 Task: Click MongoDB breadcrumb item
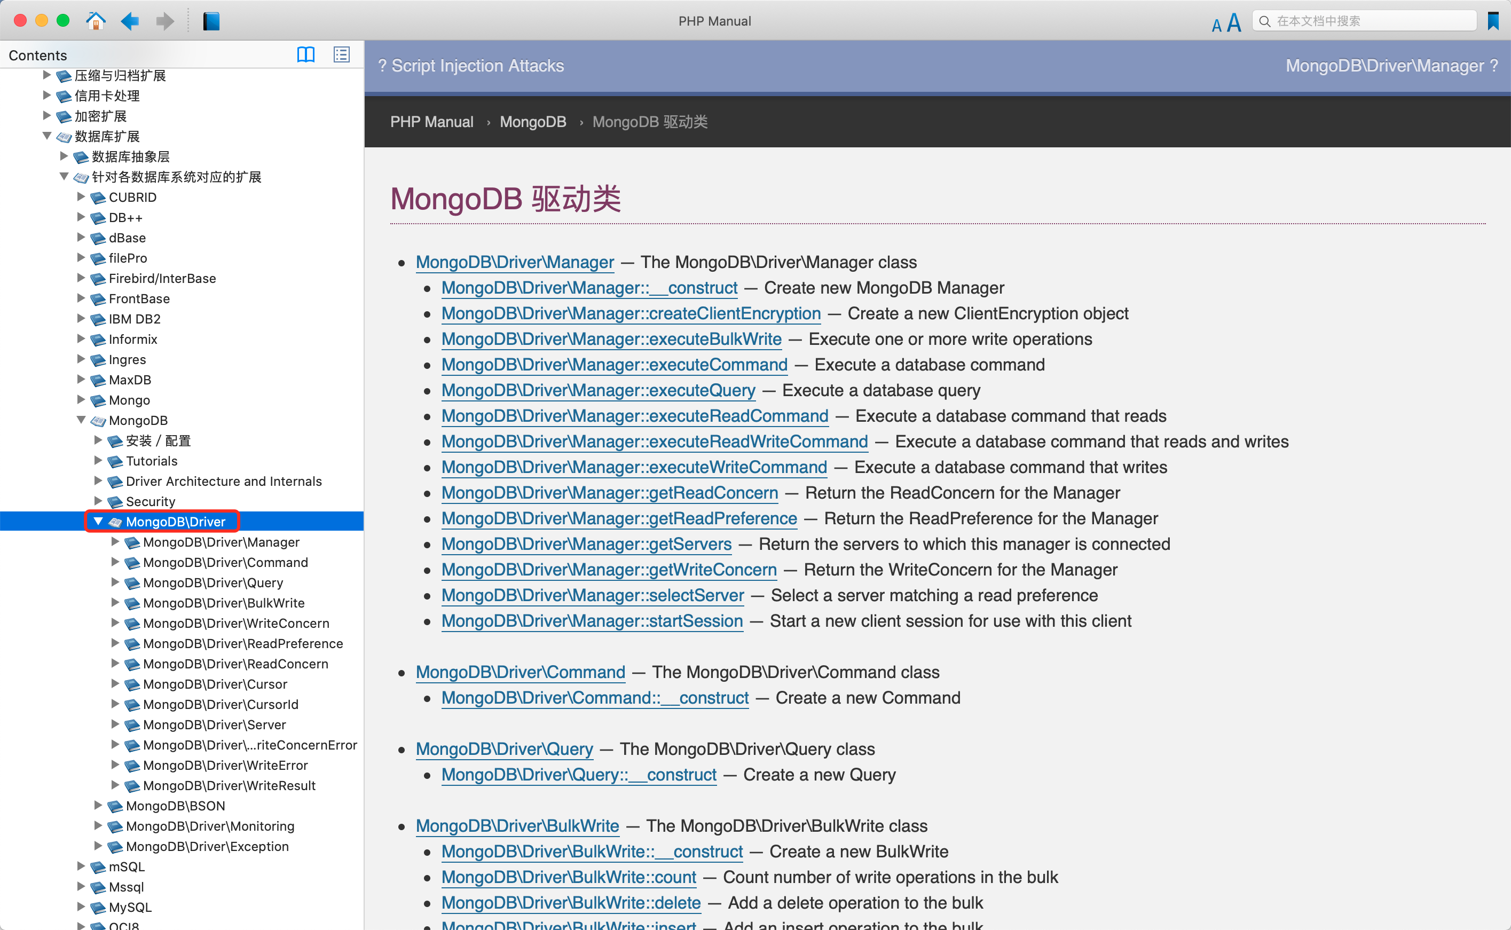pyautogui.click(x=532, y=122)
